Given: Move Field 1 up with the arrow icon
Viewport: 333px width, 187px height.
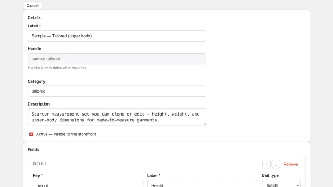Looking at the screenshot, I should pos(266,164).
